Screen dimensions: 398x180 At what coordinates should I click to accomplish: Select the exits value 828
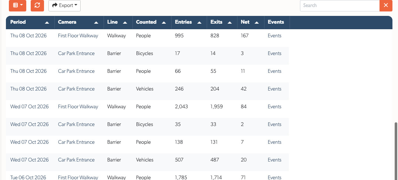point(215,36)
